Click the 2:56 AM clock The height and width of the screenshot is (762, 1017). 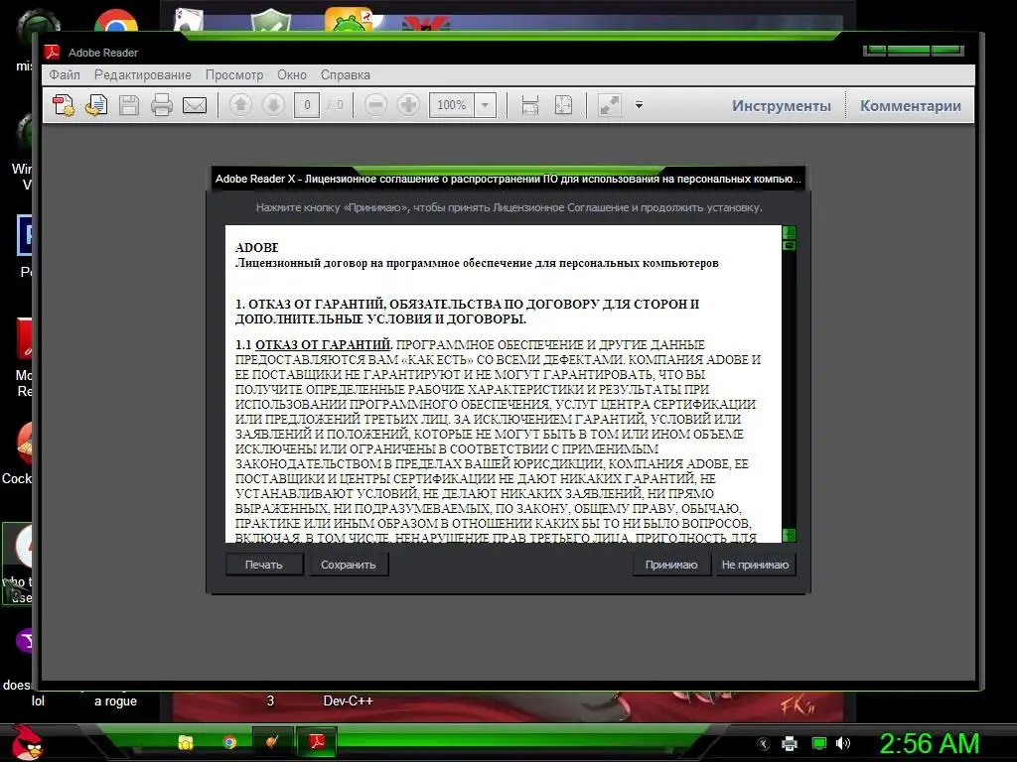929,743
